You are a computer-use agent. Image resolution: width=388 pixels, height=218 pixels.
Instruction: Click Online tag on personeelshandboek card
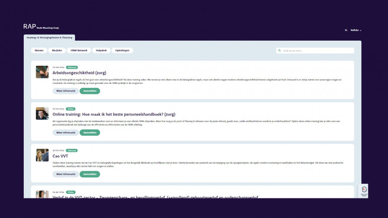pos(71,109)
